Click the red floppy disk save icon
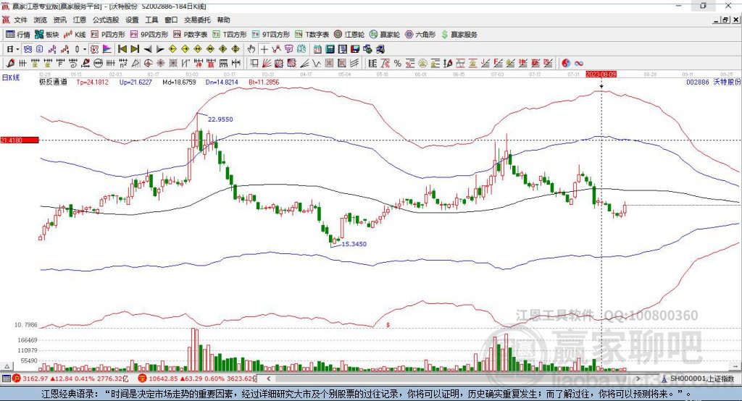Screen dimensions: 742x401 pyautogui.click(x=355, y=49)
